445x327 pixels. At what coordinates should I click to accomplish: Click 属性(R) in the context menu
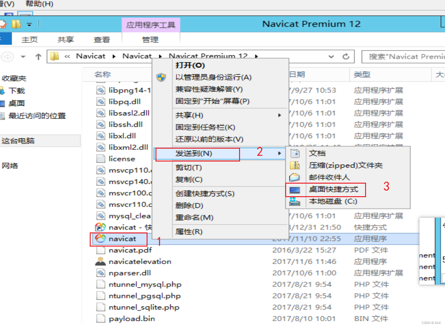click(188, 232)
